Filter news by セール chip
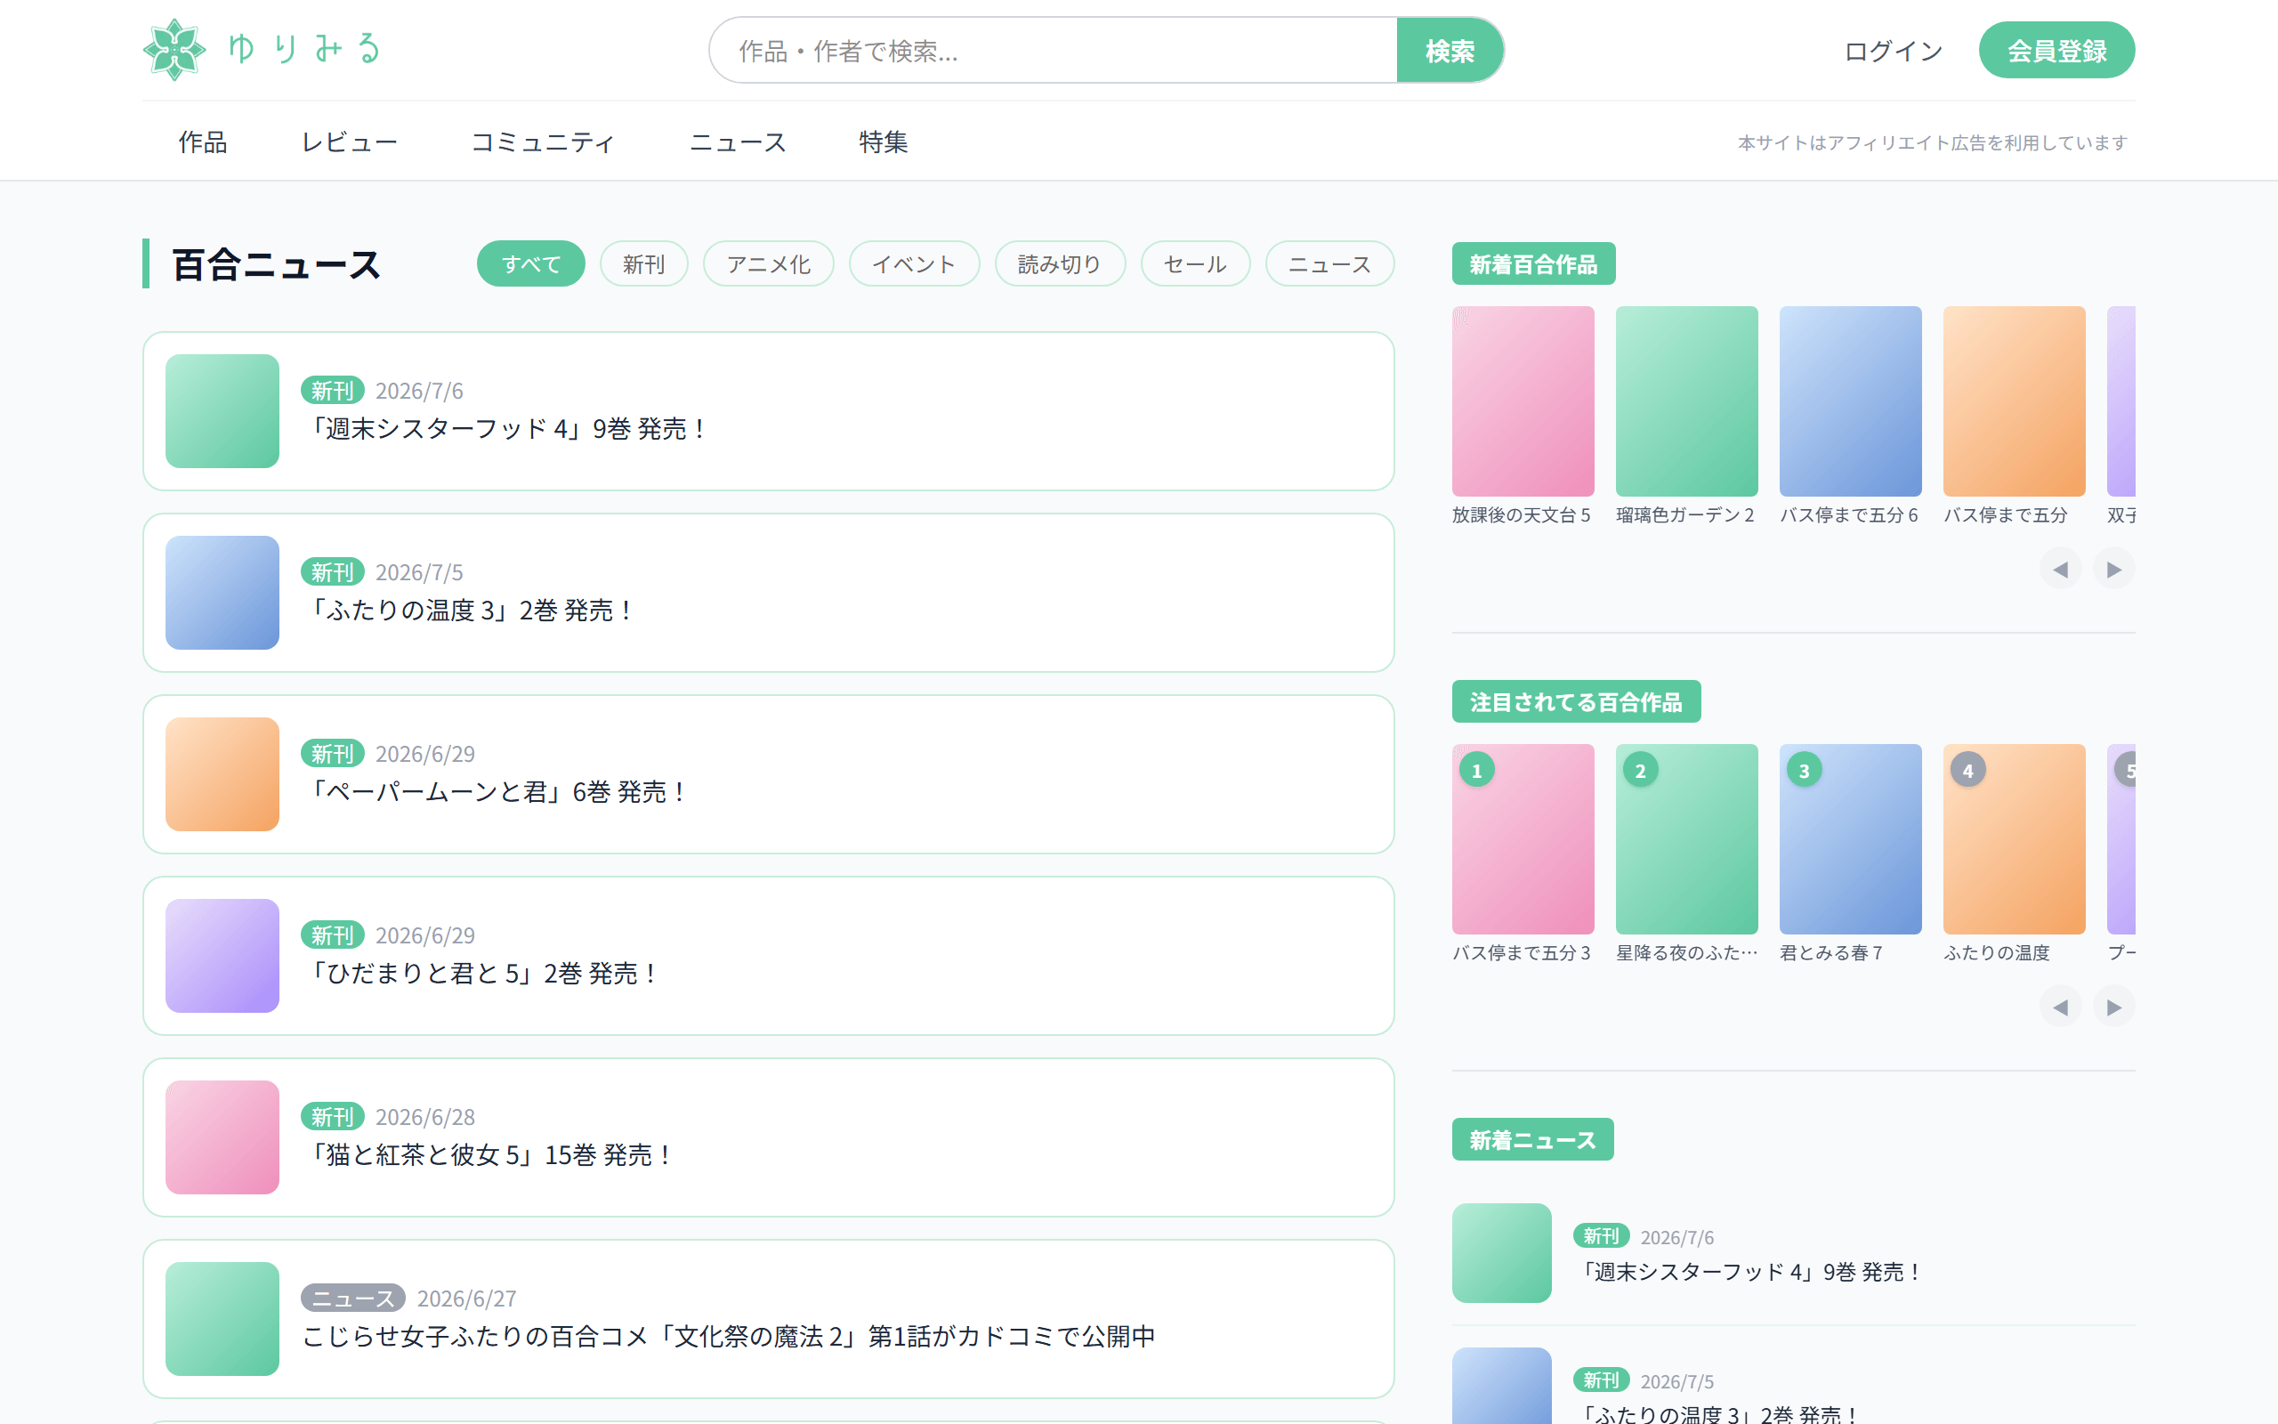Image resolution: width=2278 pixels, height=1424 pixels. (x=1194, y=263)
